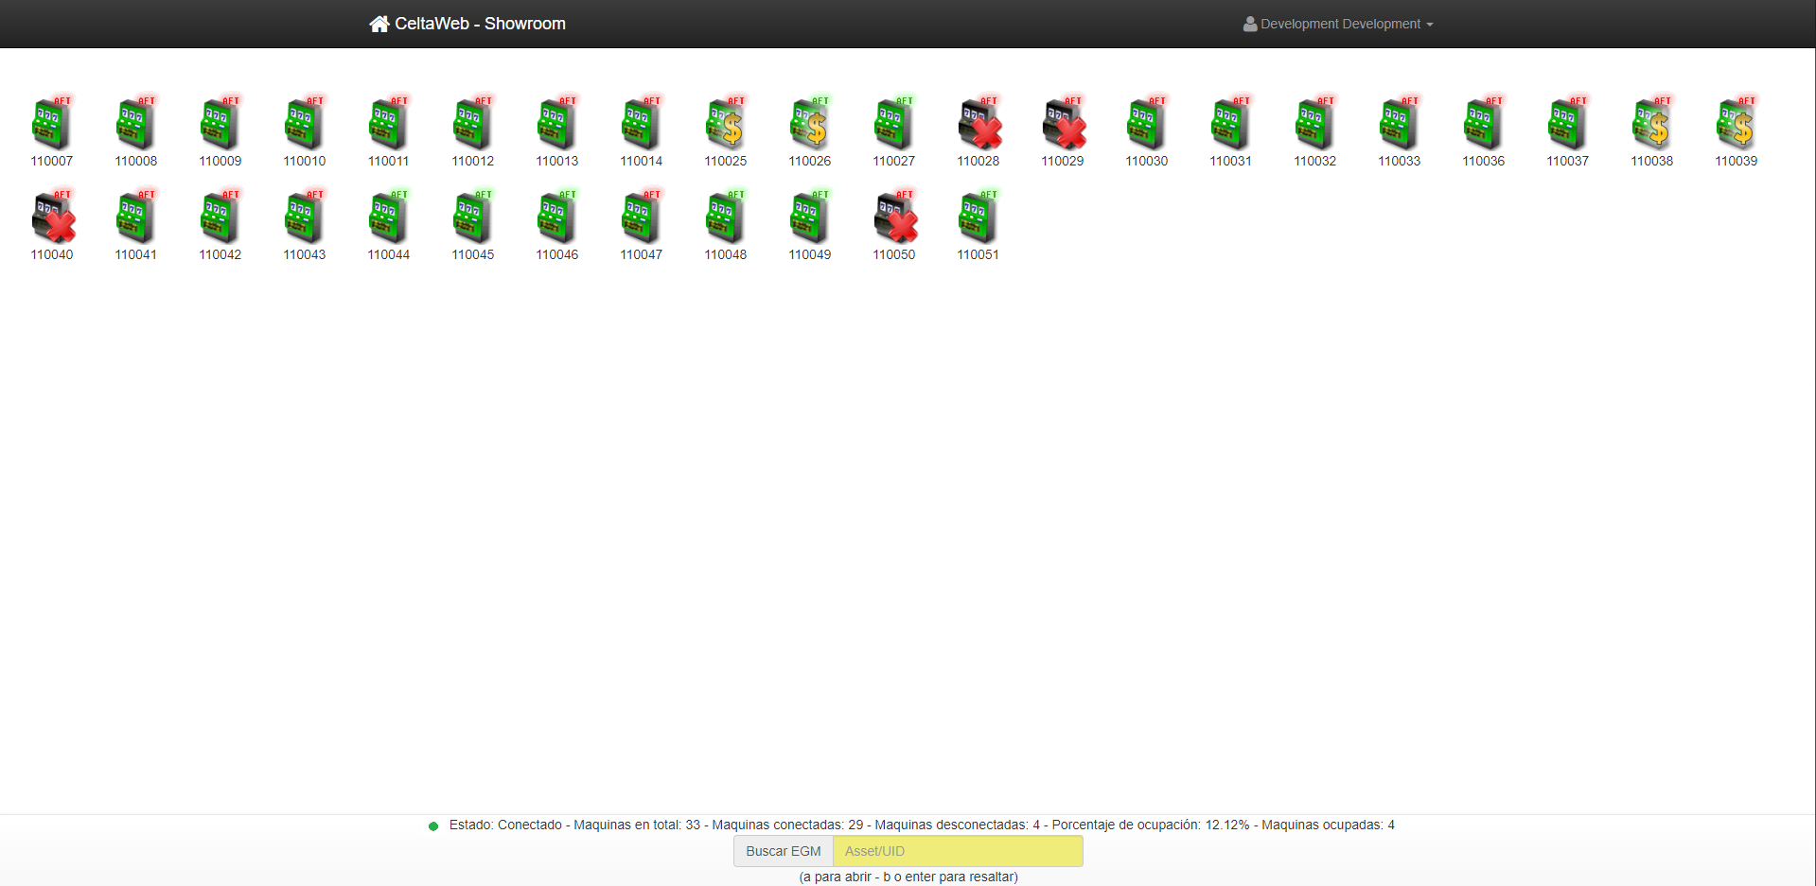Open occupied machine 110025 with dollar sign
The image size is (1816, 886).
[x=726, y=124]
